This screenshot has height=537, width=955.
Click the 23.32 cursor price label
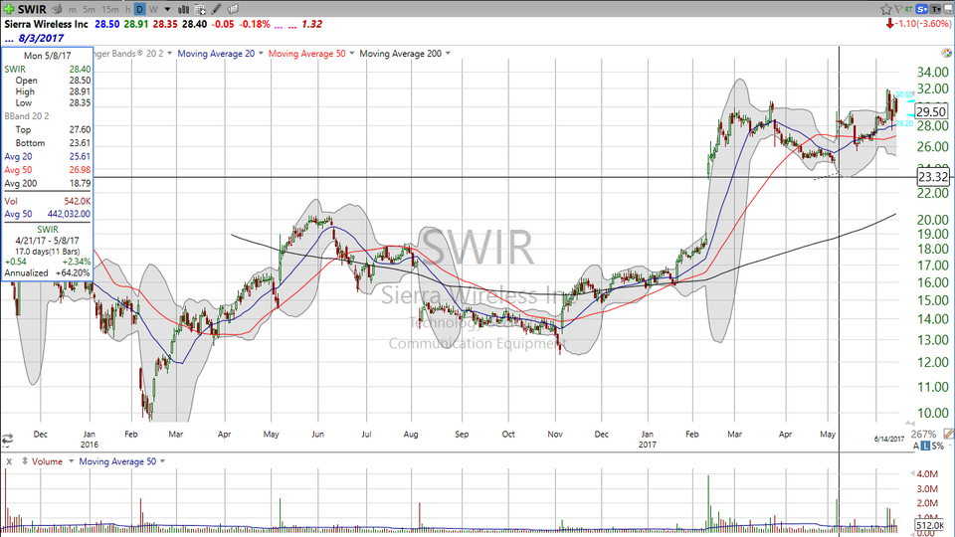932,177
